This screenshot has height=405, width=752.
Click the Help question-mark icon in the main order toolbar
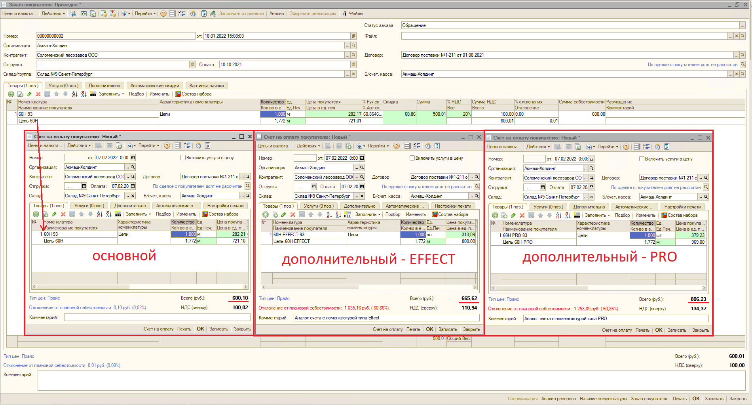tap(163, 13)
